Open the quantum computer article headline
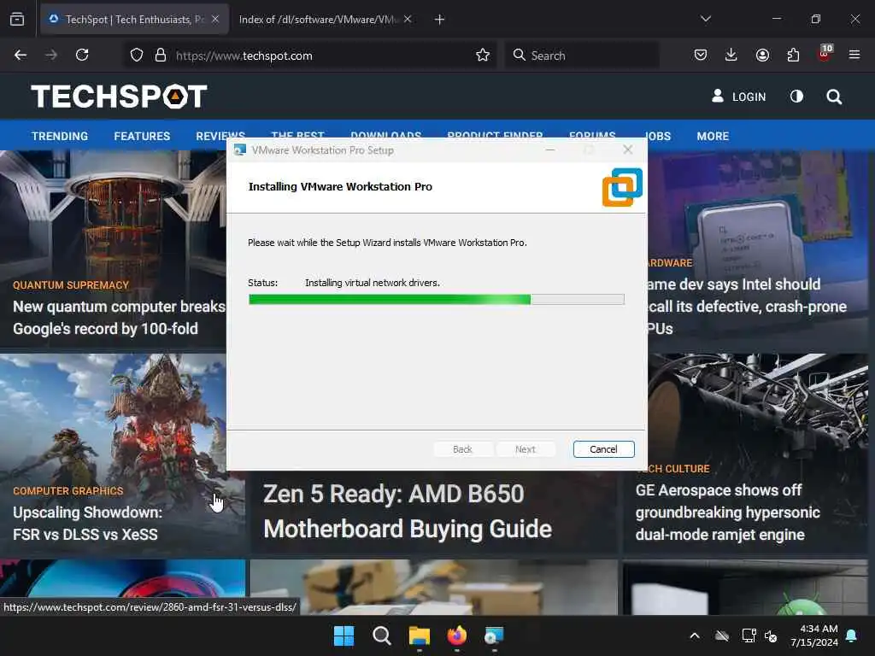Image resolution: width=875 pixels, height=656 pixels. coord(119,318)
